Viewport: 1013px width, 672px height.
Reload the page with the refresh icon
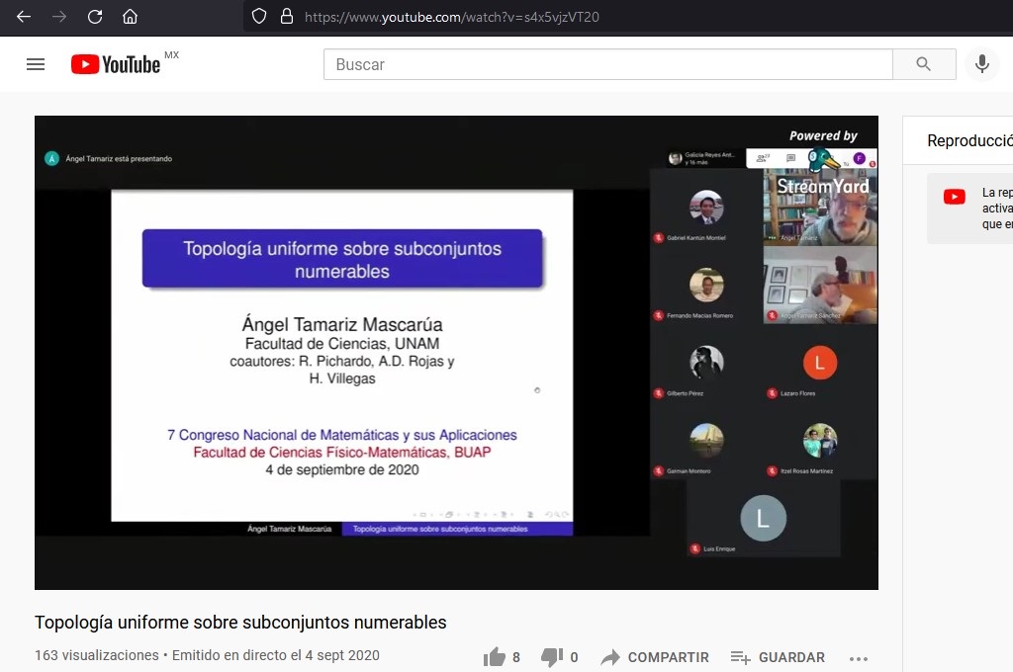point(95,17)
